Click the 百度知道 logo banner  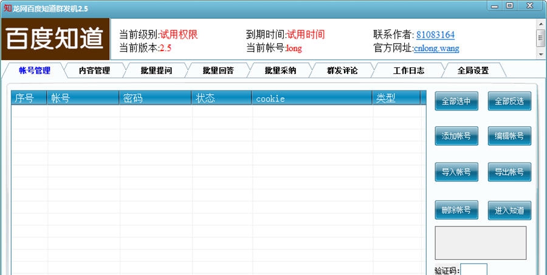pyautogui.click(x=55, y=39)
